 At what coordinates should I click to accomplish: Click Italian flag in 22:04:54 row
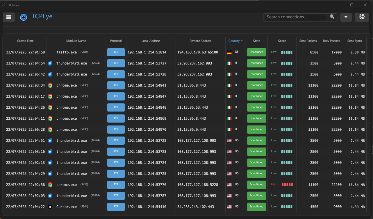(x=229, y=63)
